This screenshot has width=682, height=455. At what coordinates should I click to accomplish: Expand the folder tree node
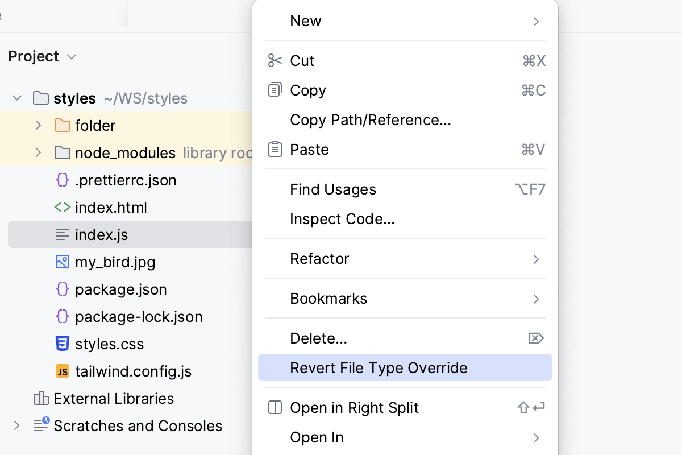coord(38,125)
